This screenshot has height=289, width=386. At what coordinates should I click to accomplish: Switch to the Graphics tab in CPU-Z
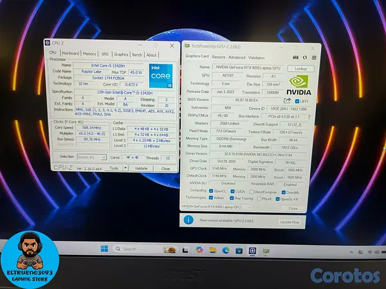[x=121, y=55]
